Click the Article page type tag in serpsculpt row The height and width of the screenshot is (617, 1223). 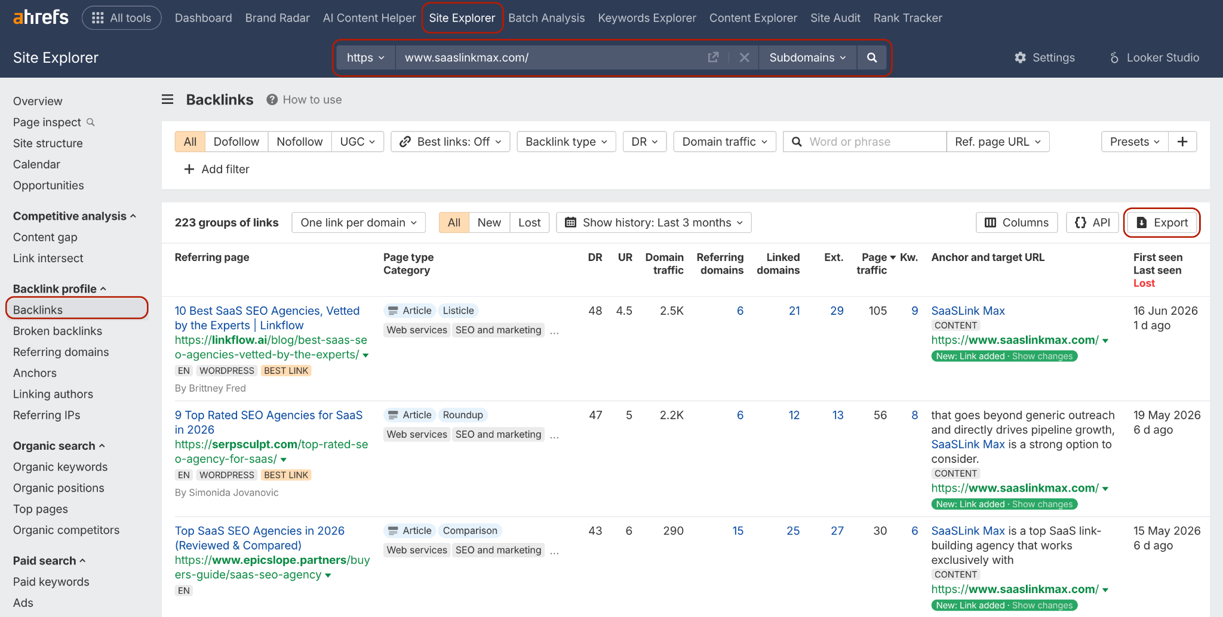pyautogui.click(x=410, y=415)
